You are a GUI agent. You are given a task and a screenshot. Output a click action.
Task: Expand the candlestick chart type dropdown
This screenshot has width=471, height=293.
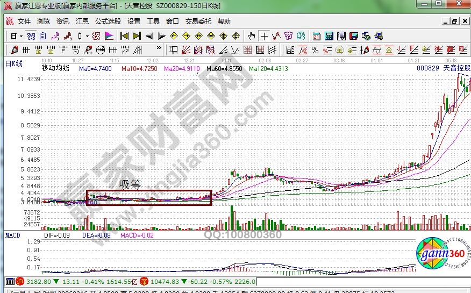87,36
